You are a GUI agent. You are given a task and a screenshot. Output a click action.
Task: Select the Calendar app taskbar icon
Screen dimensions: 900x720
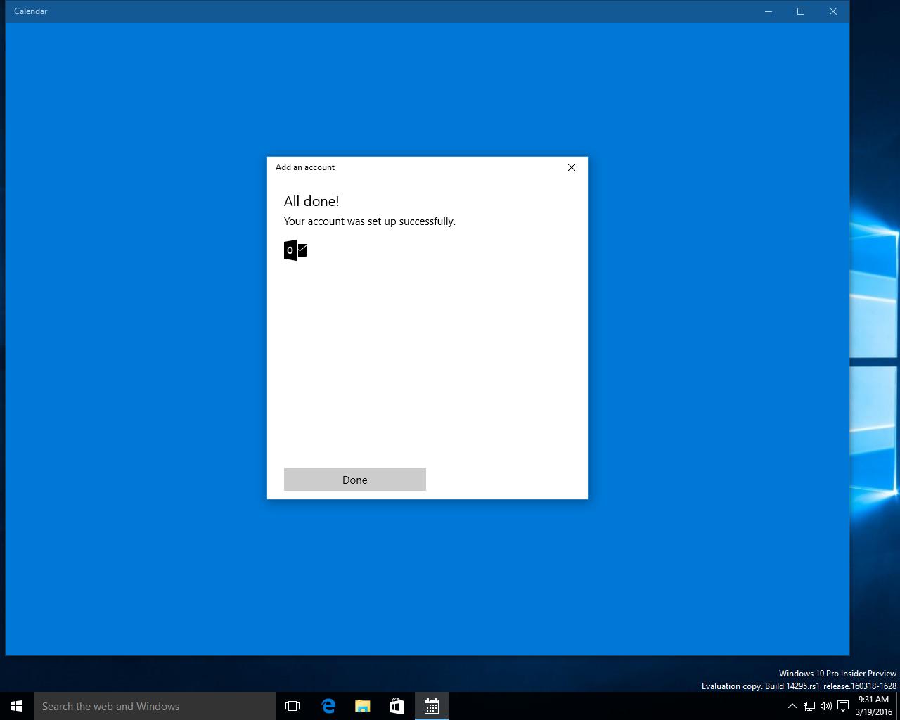[x=431, y=706]
